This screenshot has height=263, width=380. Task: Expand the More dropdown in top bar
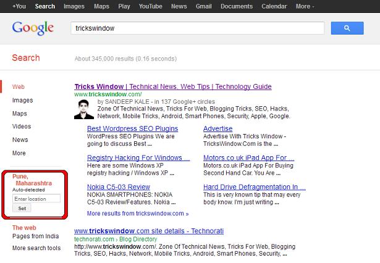coord(305,6)
